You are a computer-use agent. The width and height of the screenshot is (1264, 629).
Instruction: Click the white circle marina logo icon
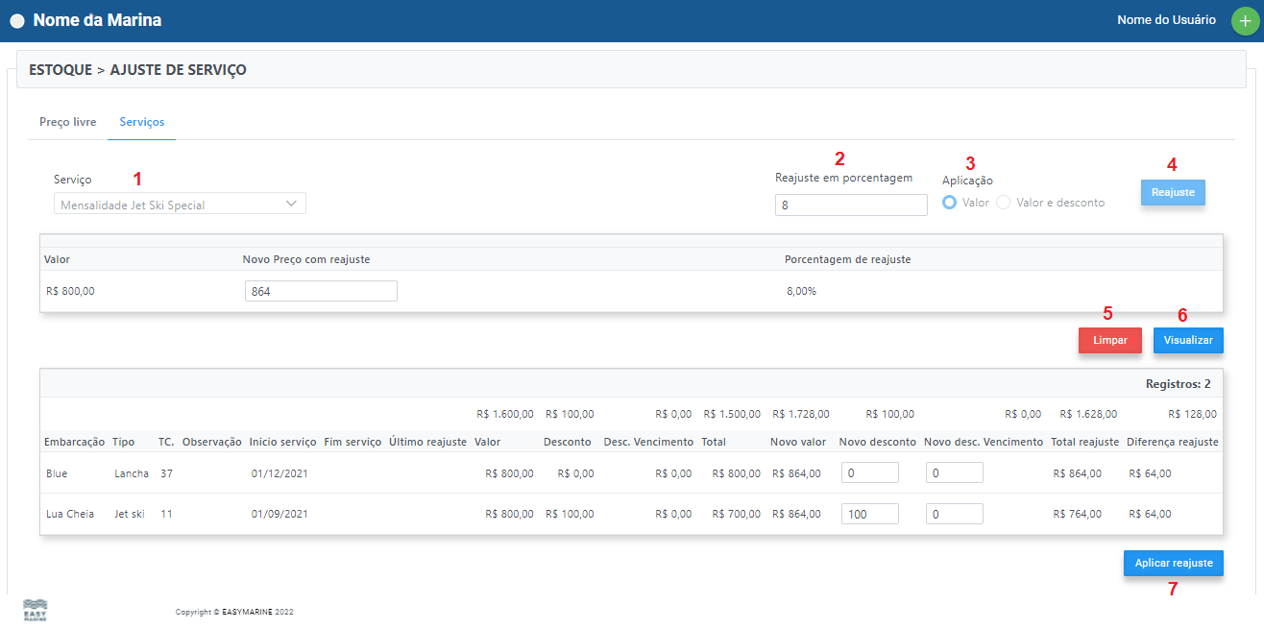(17, 21)
